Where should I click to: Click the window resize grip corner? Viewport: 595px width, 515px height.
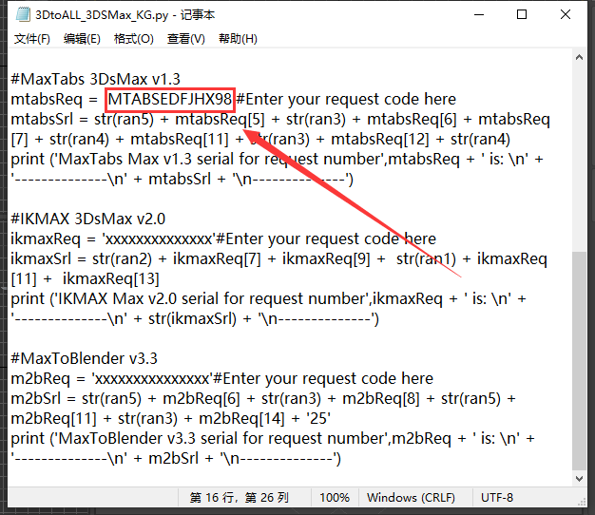(x=582, y=502)
